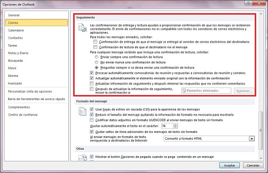268x173 pixels.
Task: Open the Convertir a formato HTML dropdown
Action: [252, 138]
